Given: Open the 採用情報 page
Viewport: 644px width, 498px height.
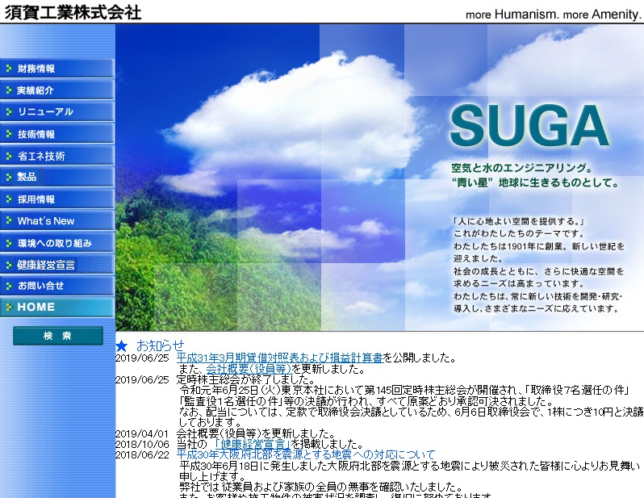Looking at the screenshot, I should click(x=57, y=199).
